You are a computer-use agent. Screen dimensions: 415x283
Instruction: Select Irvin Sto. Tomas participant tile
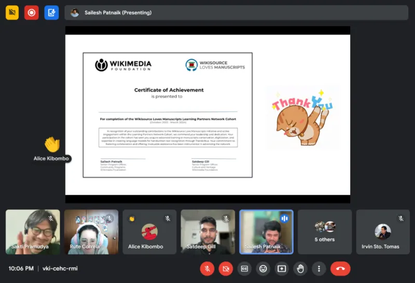383,232
